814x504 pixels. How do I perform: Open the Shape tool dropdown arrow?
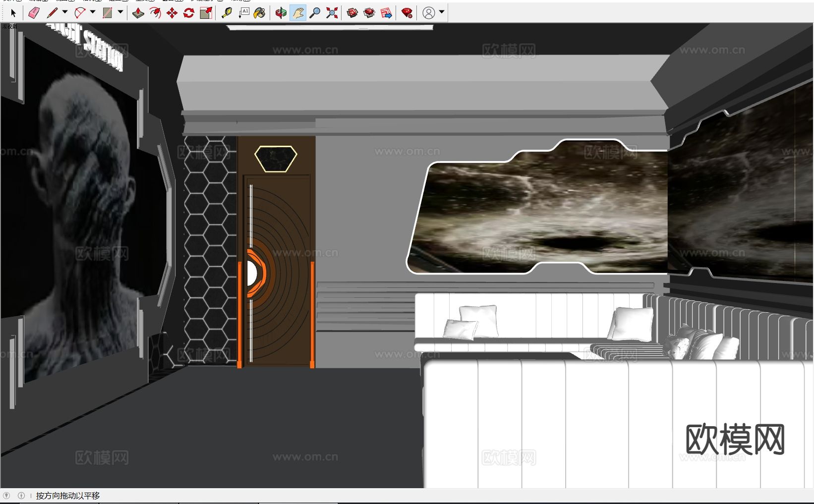[x=120, y=12]
